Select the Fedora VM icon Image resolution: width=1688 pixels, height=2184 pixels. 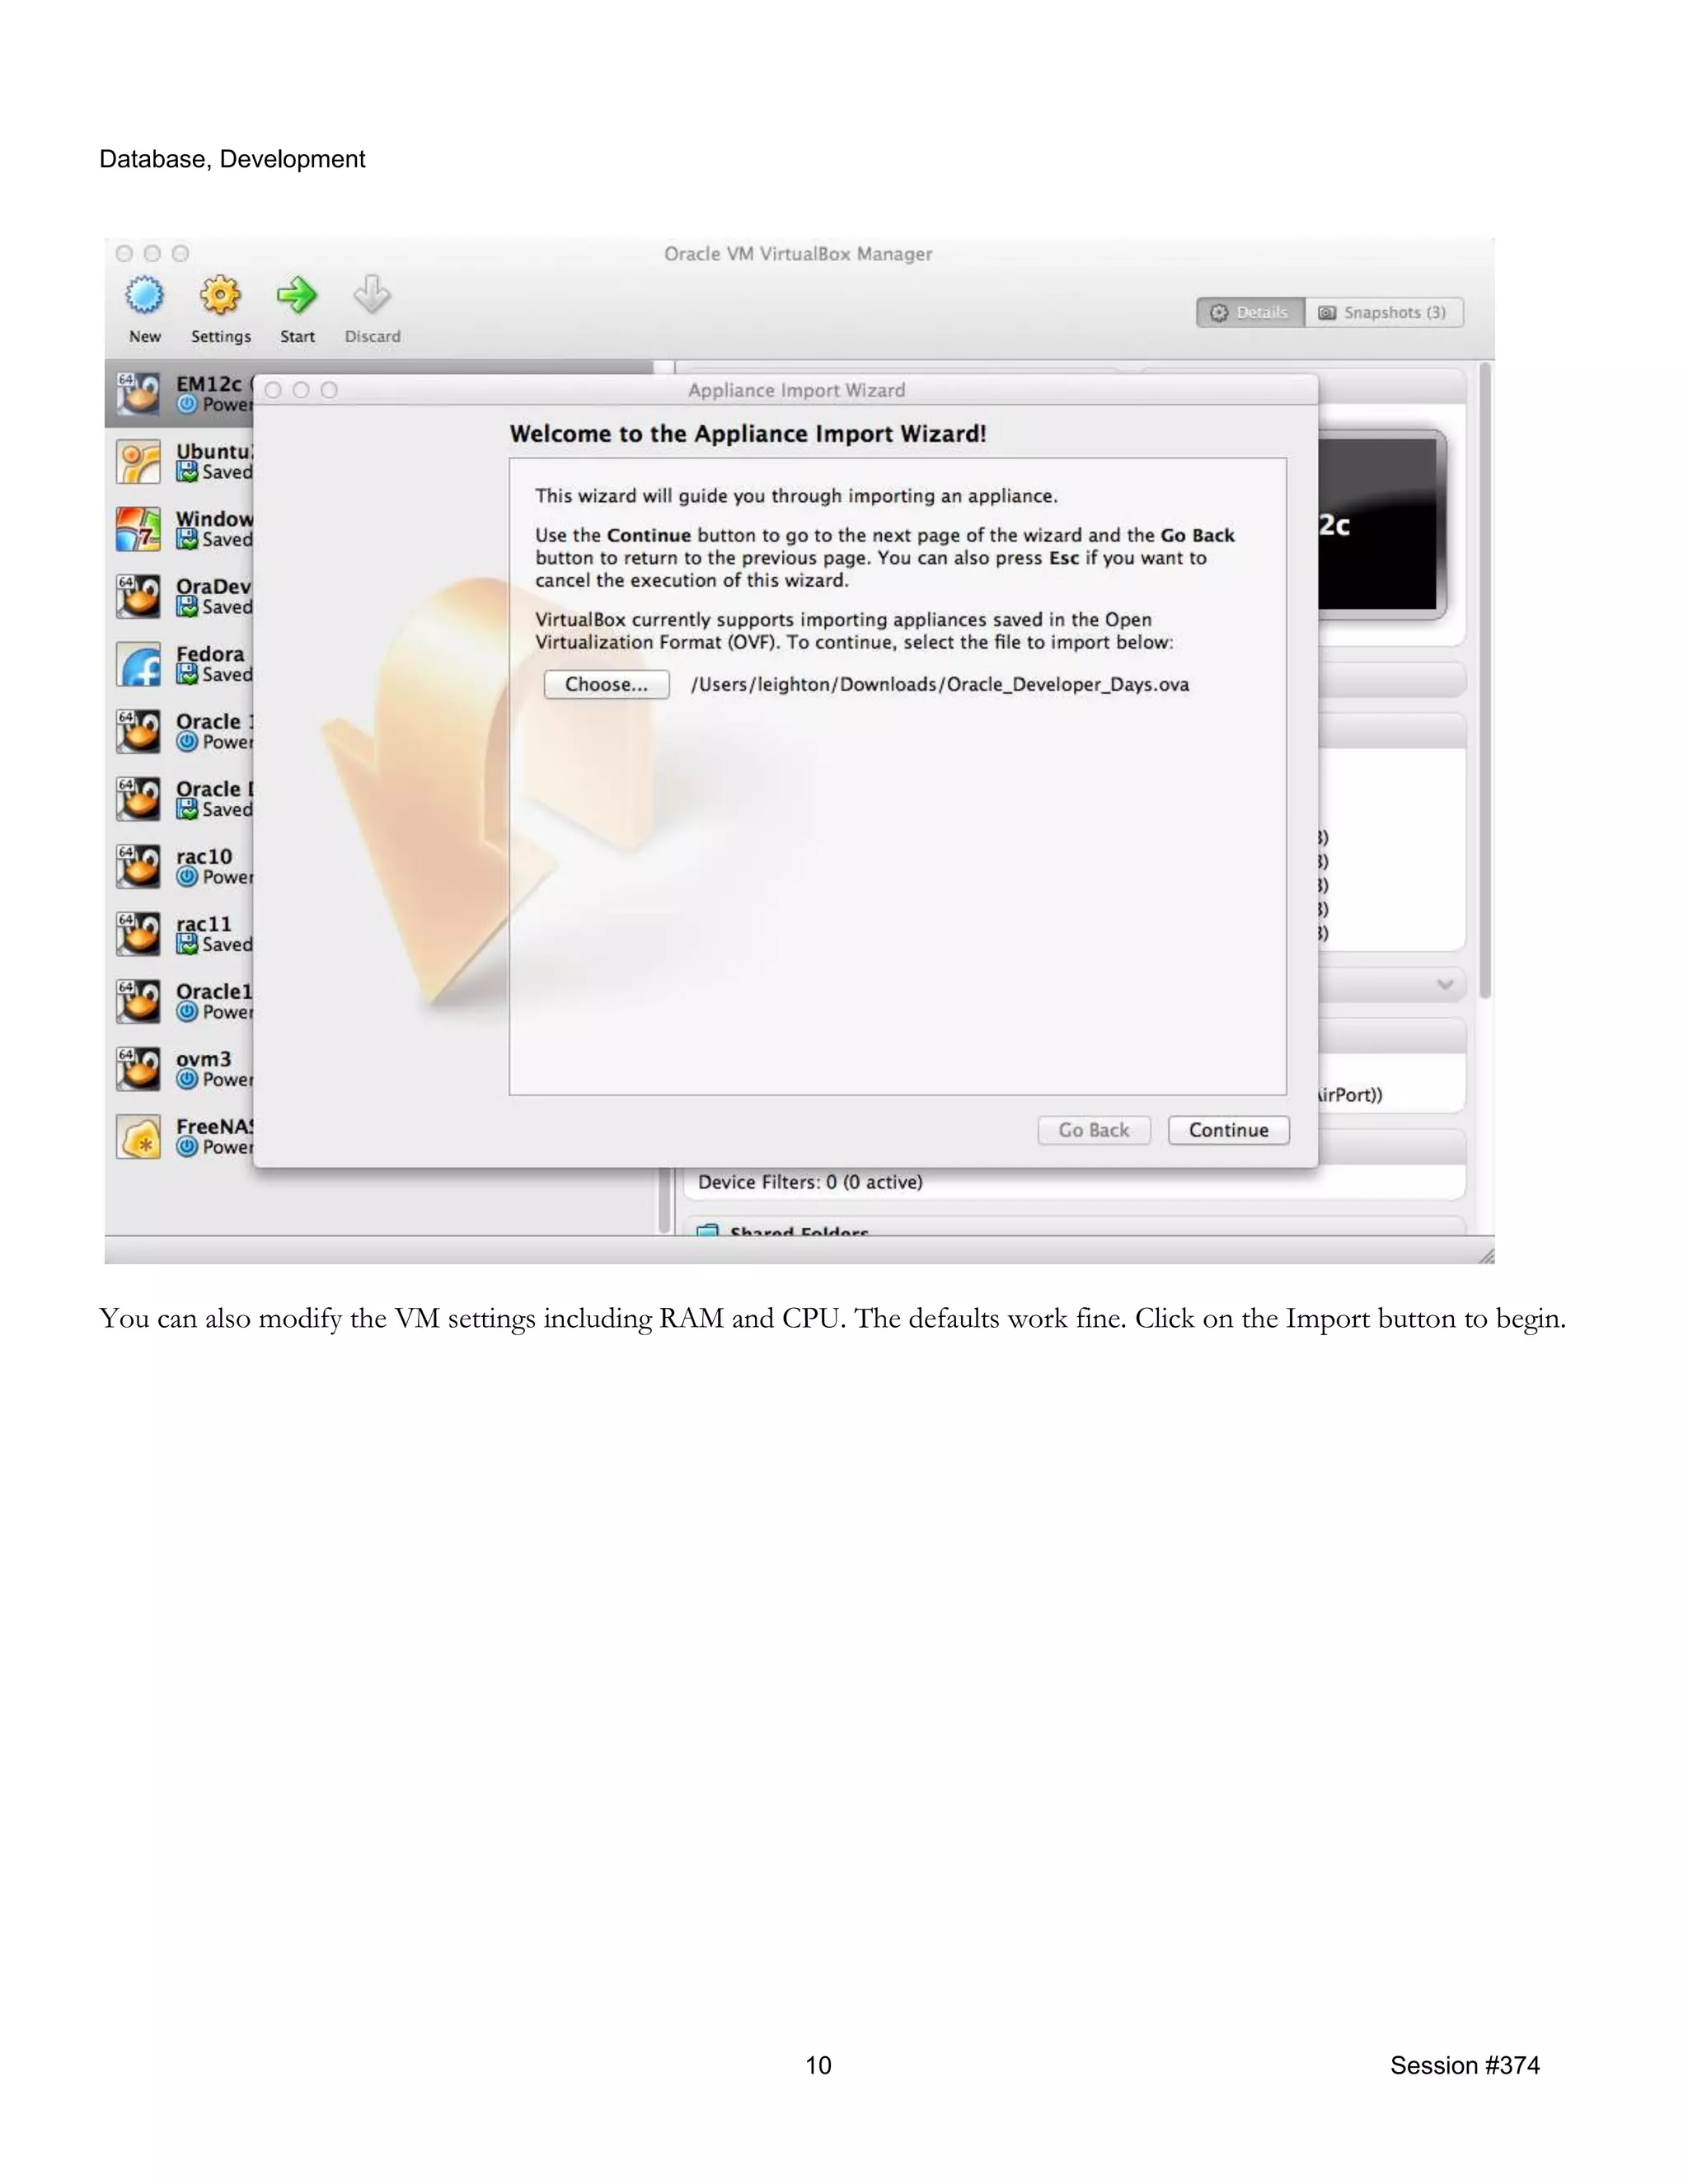click(x=138, y=664)
